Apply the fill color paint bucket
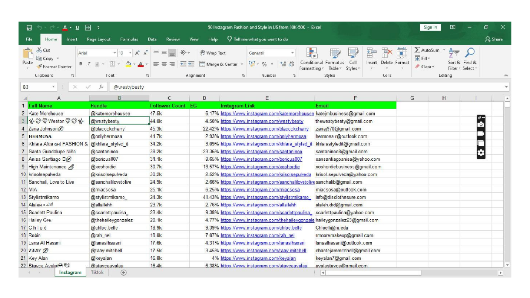The image size is (530, 298). pos(128,64)
